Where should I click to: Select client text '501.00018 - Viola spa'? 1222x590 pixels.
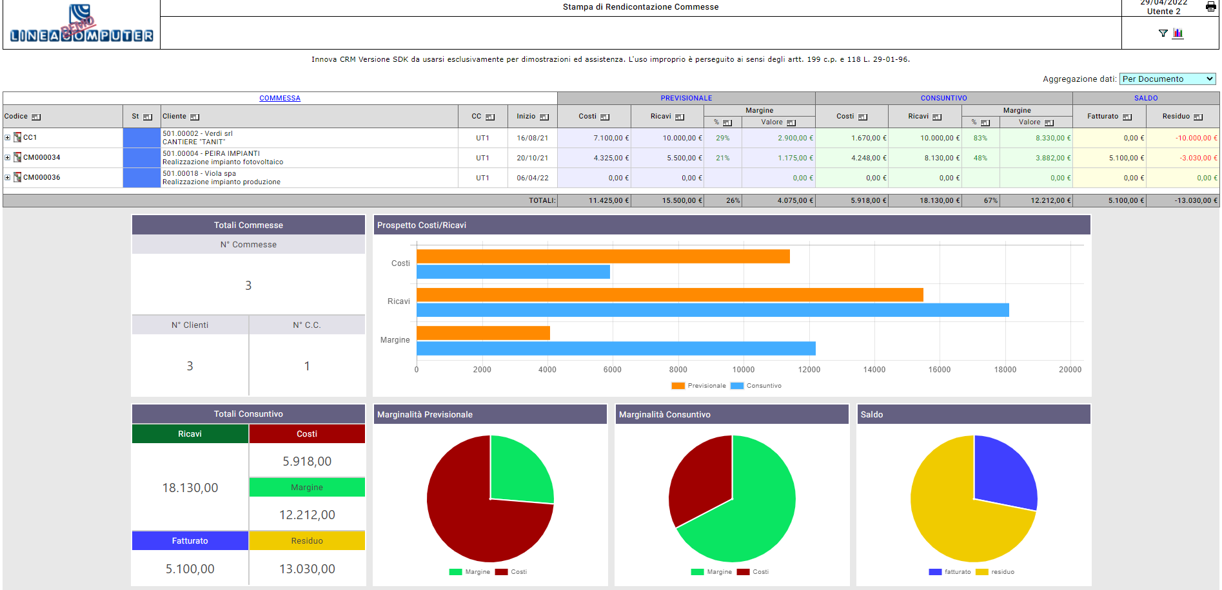pos(199,174)
